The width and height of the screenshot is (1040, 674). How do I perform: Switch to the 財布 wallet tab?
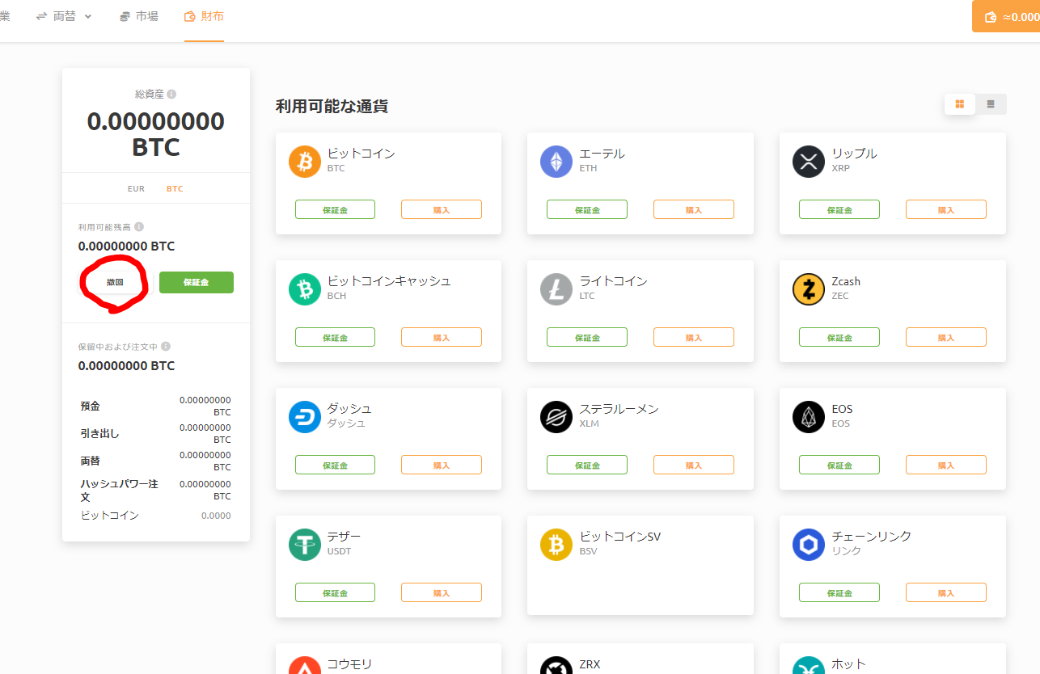(x=203, y=15)
